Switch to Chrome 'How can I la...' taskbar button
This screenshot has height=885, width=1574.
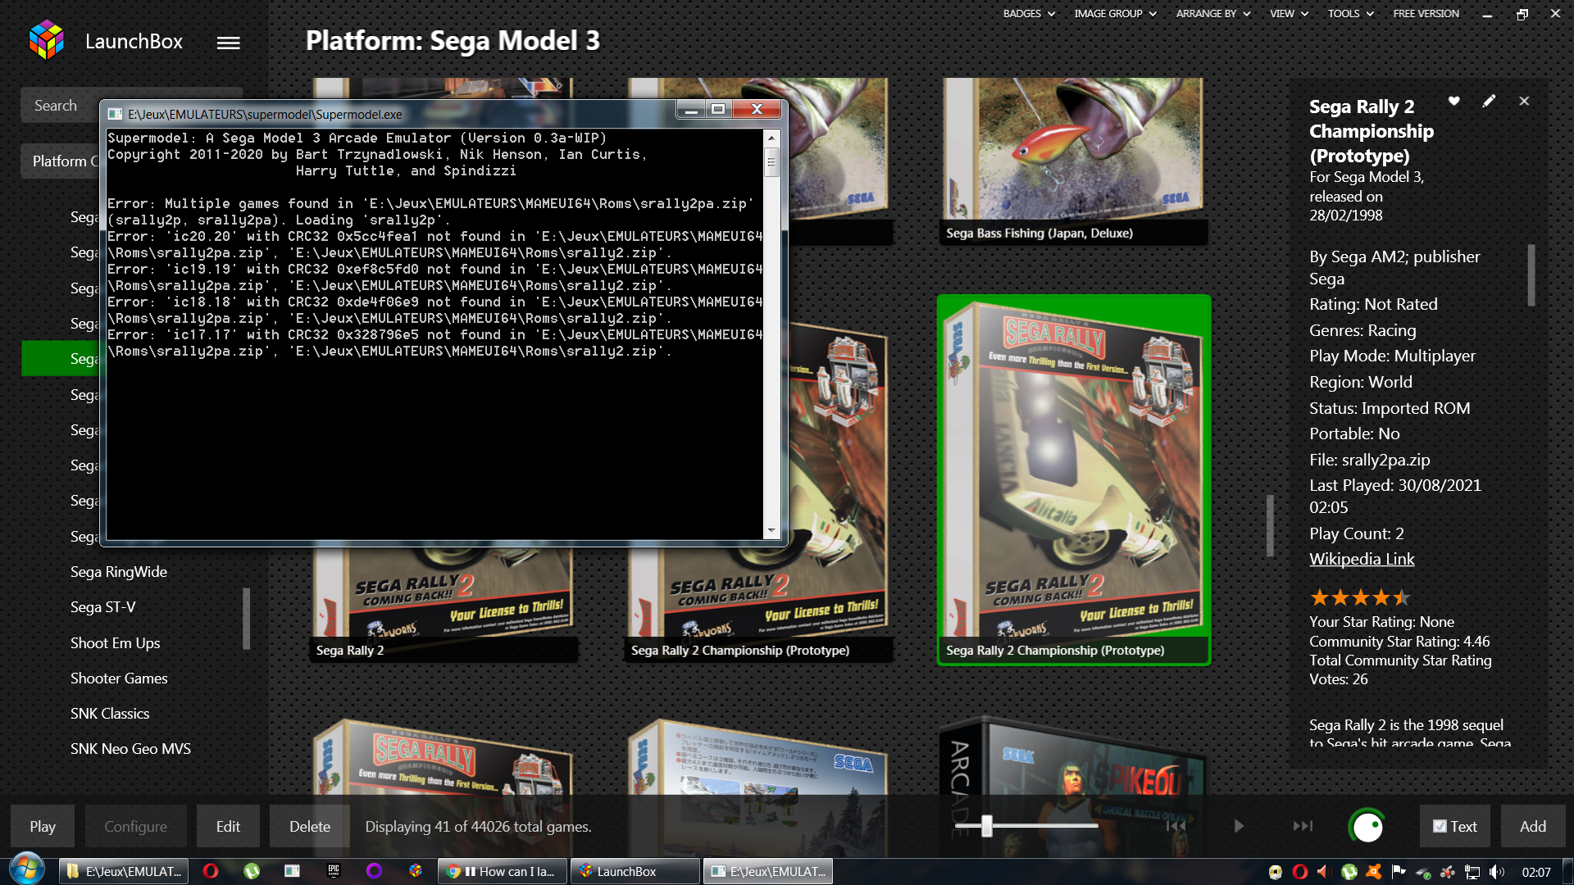coord(502,871)
